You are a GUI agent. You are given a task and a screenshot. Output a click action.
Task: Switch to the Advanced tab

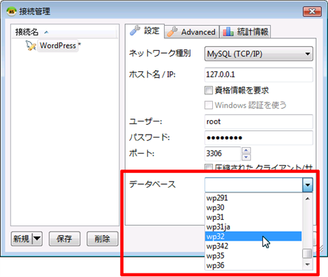(192, 32)
